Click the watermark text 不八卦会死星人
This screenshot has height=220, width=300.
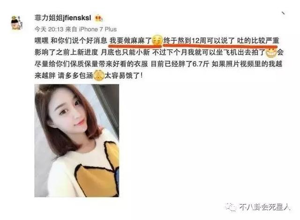coord(265,207)
